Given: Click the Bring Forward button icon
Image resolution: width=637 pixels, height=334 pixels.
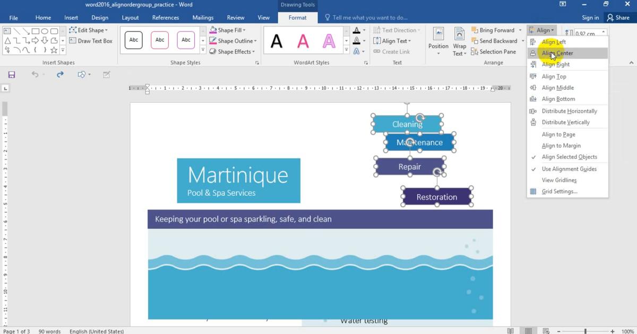Looking at the screenshot, I should click(476, 30).
